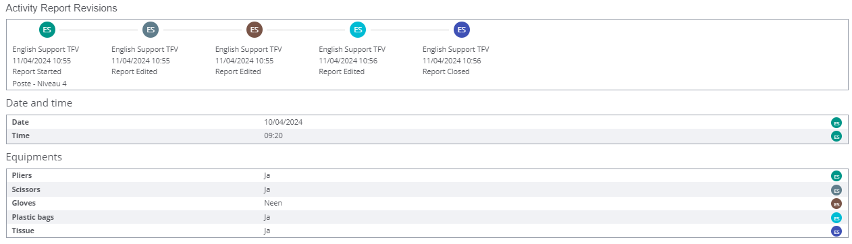852x244 pixels.
Task: Click the green ES badge beside Pliers
Action: (836, 176)
